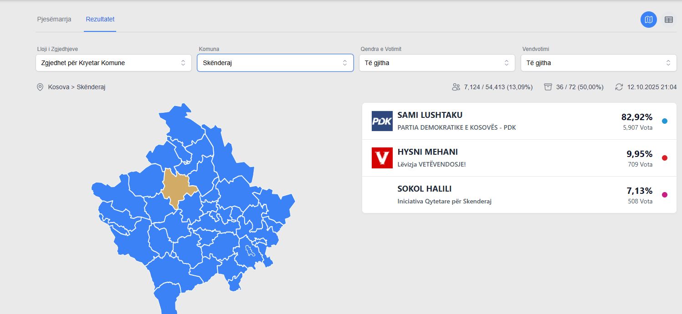Click the ballot box counted icon
682x314 pixels.
pos(548,87)
